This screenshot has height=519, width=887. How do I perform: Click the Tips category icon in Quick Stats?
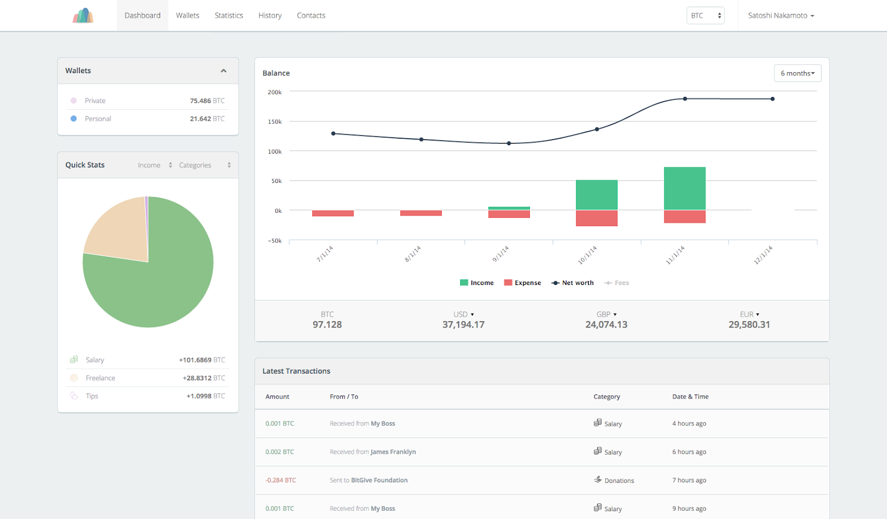pyautogui.click(x=74, y=396)
